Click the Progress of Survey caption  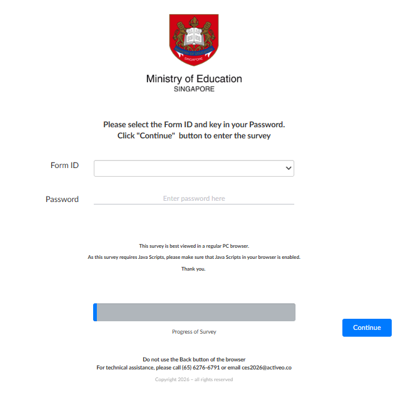click(194, 332)
